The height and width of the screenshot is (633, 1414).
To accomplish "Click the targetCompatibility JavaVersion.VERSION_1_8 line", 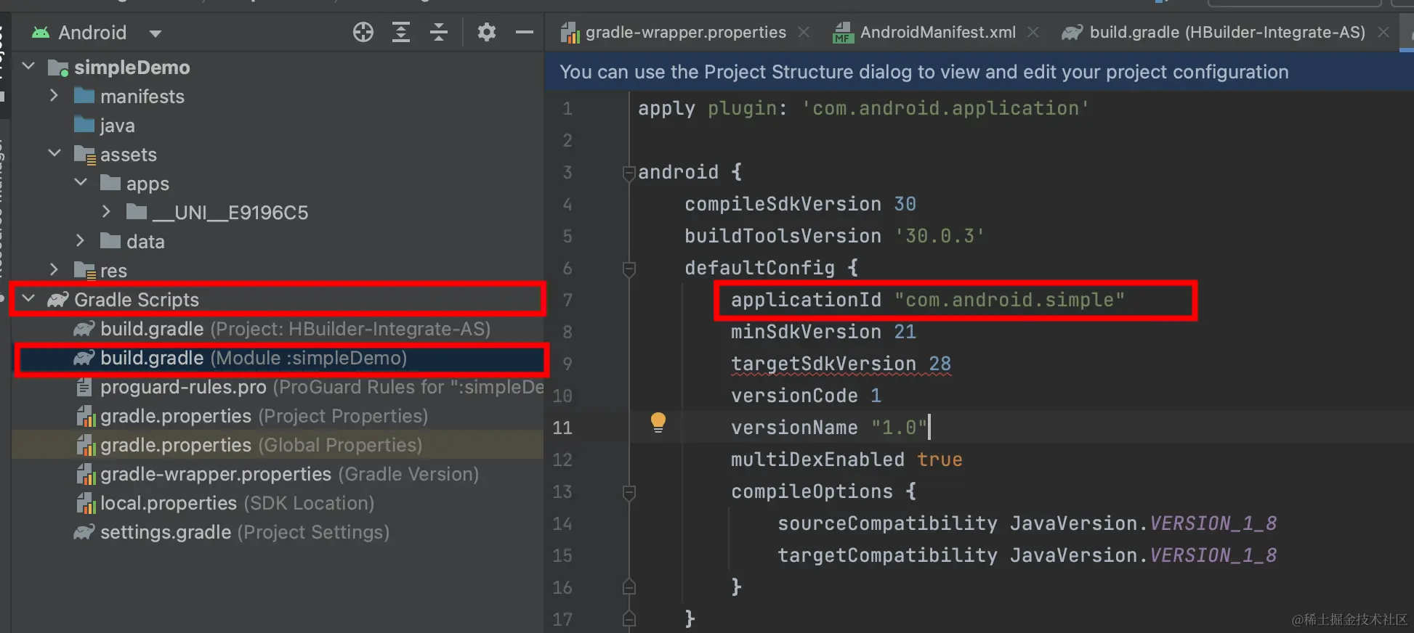I will point(1027,555).
